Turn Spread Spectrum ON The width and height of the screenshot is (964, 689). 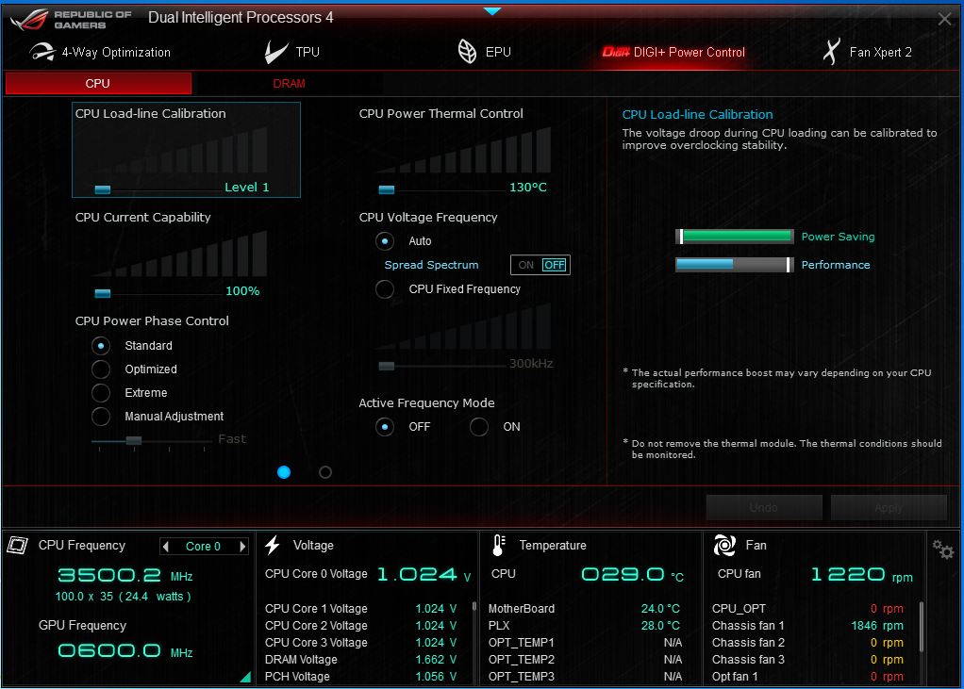[x=526, y=265]
